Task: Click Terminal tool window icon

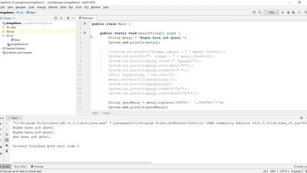Action: [x=32, y=167]
